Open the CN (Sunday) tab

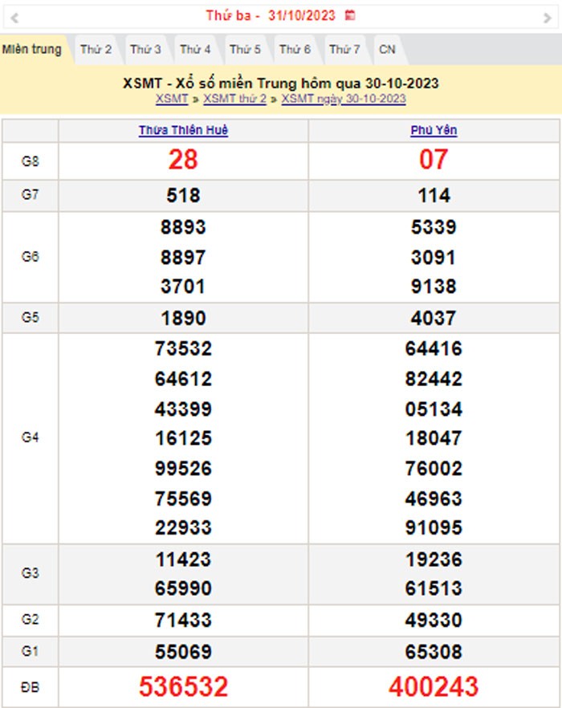pyautogui.click(x=387, y=50)
